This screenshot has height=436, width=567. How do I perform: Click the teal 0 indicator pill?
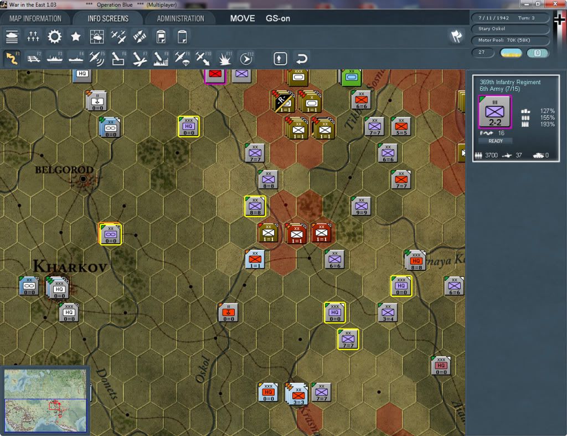538,53
